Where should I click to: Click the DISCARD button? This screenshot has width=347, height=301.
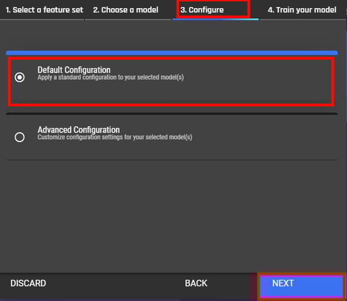click(x=28, y=283)
